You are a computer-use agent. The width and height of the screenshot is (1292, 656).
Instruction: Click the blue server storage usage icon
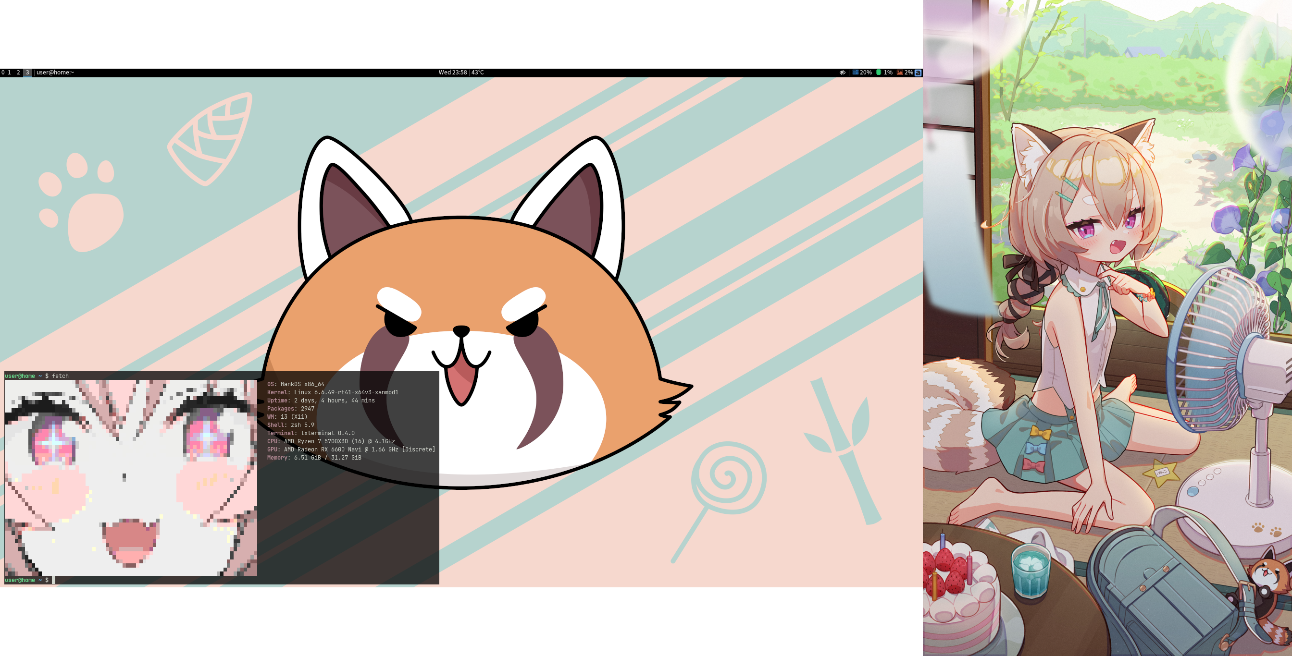pos(855,73)
